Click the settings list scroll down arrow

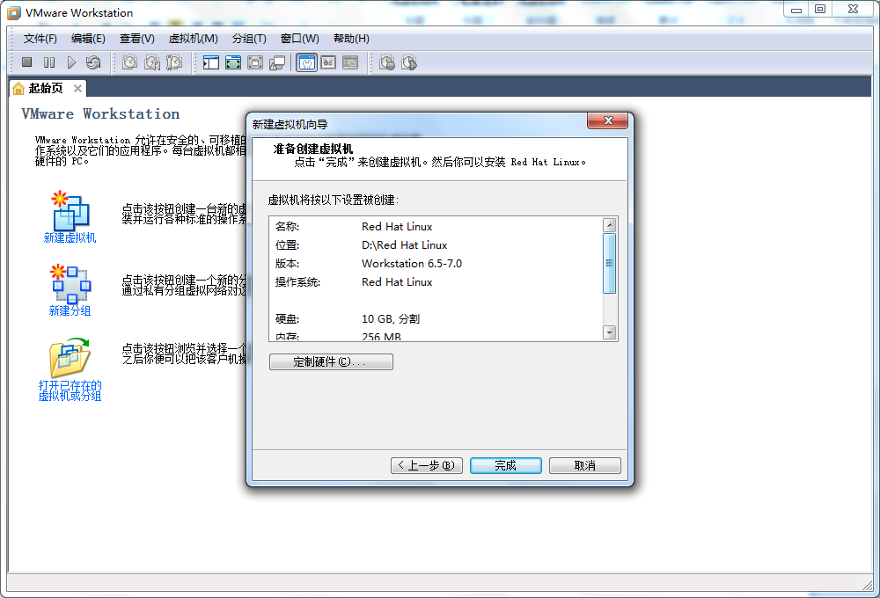[x=610, y=332]
